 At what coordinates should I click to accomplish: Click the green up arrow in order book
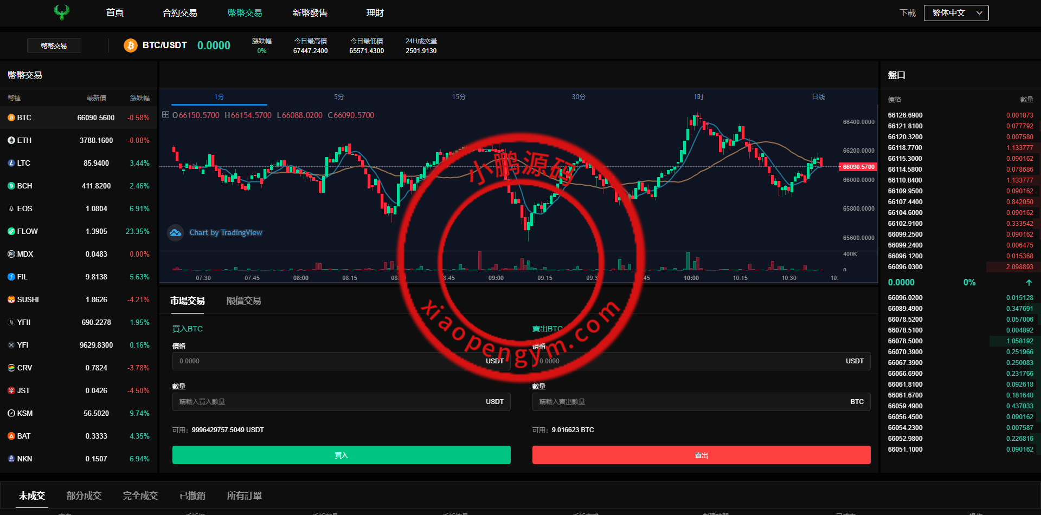(1029, 283)
